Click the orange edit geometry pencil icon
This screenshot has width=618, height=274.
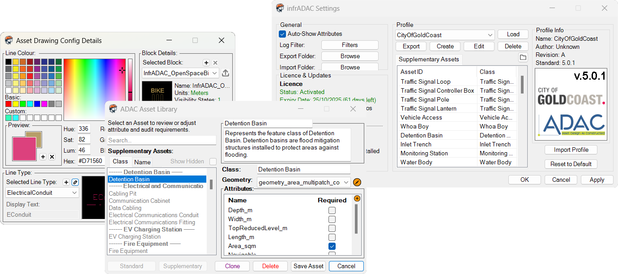click(357, 182)
